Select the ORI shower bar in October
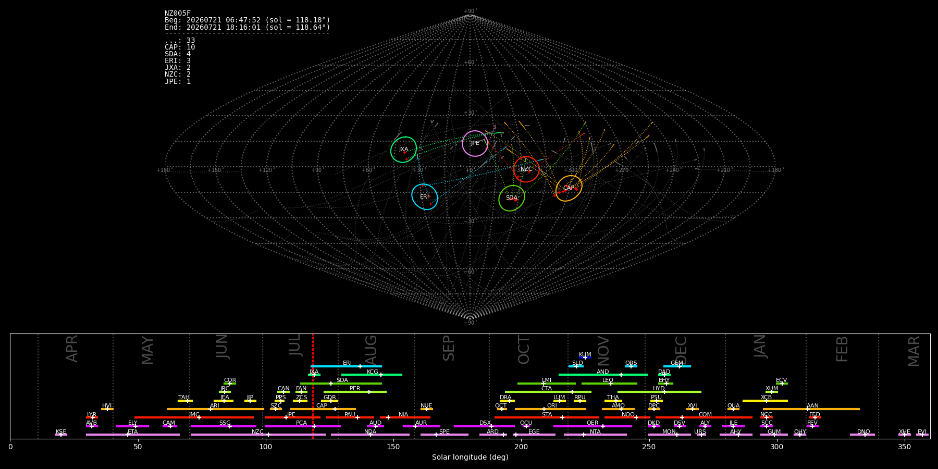938x469 pixels. pos(550,409)
